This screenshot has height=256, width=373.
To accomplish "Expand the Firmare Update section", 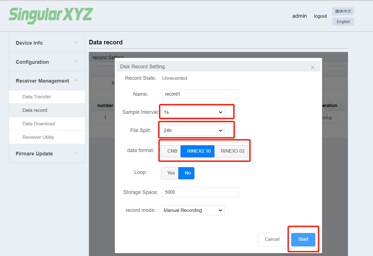I will tap(47, 154).
